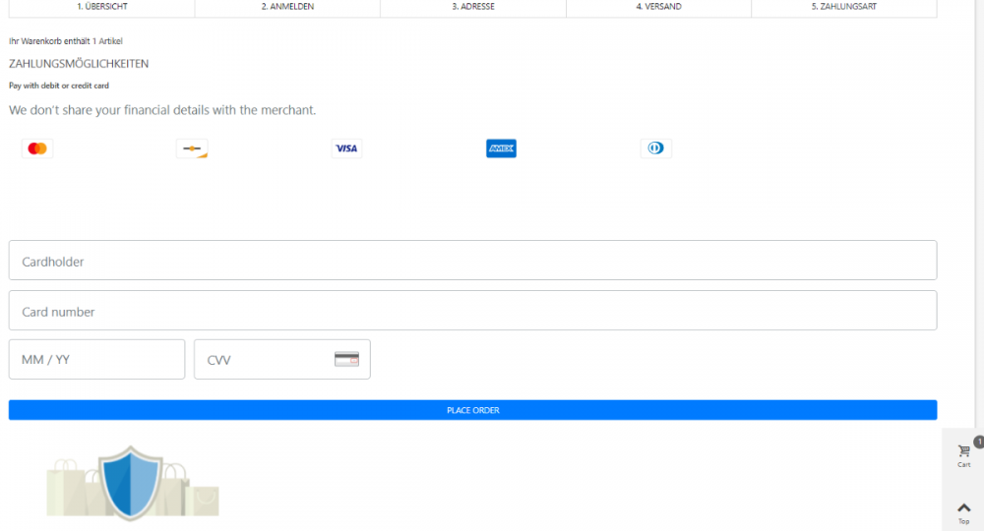Open the shopping Cart icon
This screenshot has width=984, height=531.
tap(963, 452)
